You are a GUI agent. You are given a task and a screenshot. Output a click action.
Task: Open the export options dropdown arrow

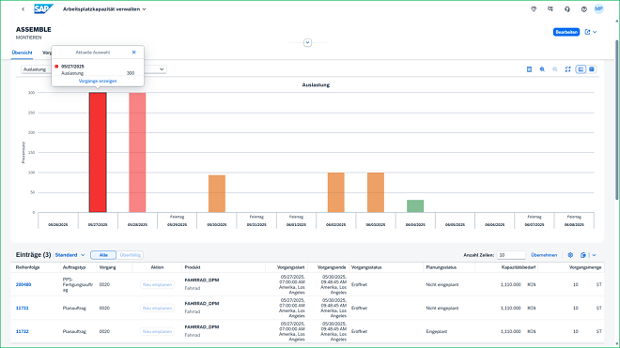(594, 255)
